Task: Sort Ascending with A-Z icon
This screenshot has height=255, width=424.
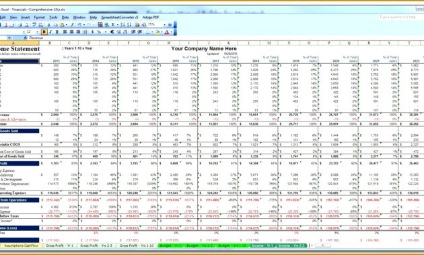Action: click(122, 25)
